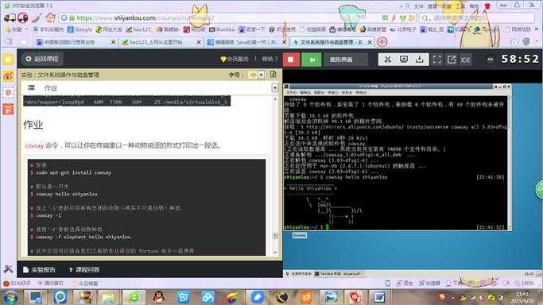The height and width of the screenshot is (305, 543).
Task: Close the hao123 browser tab
Action: 199,42
